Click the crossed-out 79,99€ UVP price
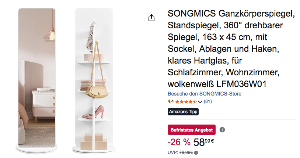 tap(186, 153)
